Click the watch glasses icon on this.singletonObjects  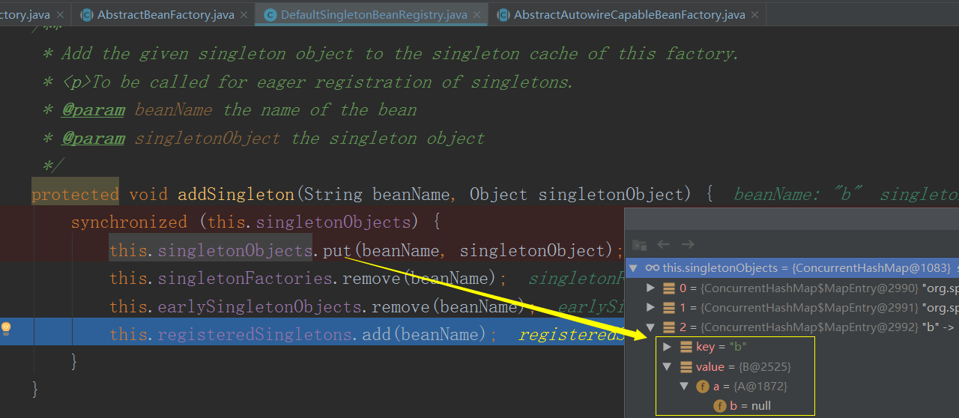pyautogui.click(x=652, y=268)
